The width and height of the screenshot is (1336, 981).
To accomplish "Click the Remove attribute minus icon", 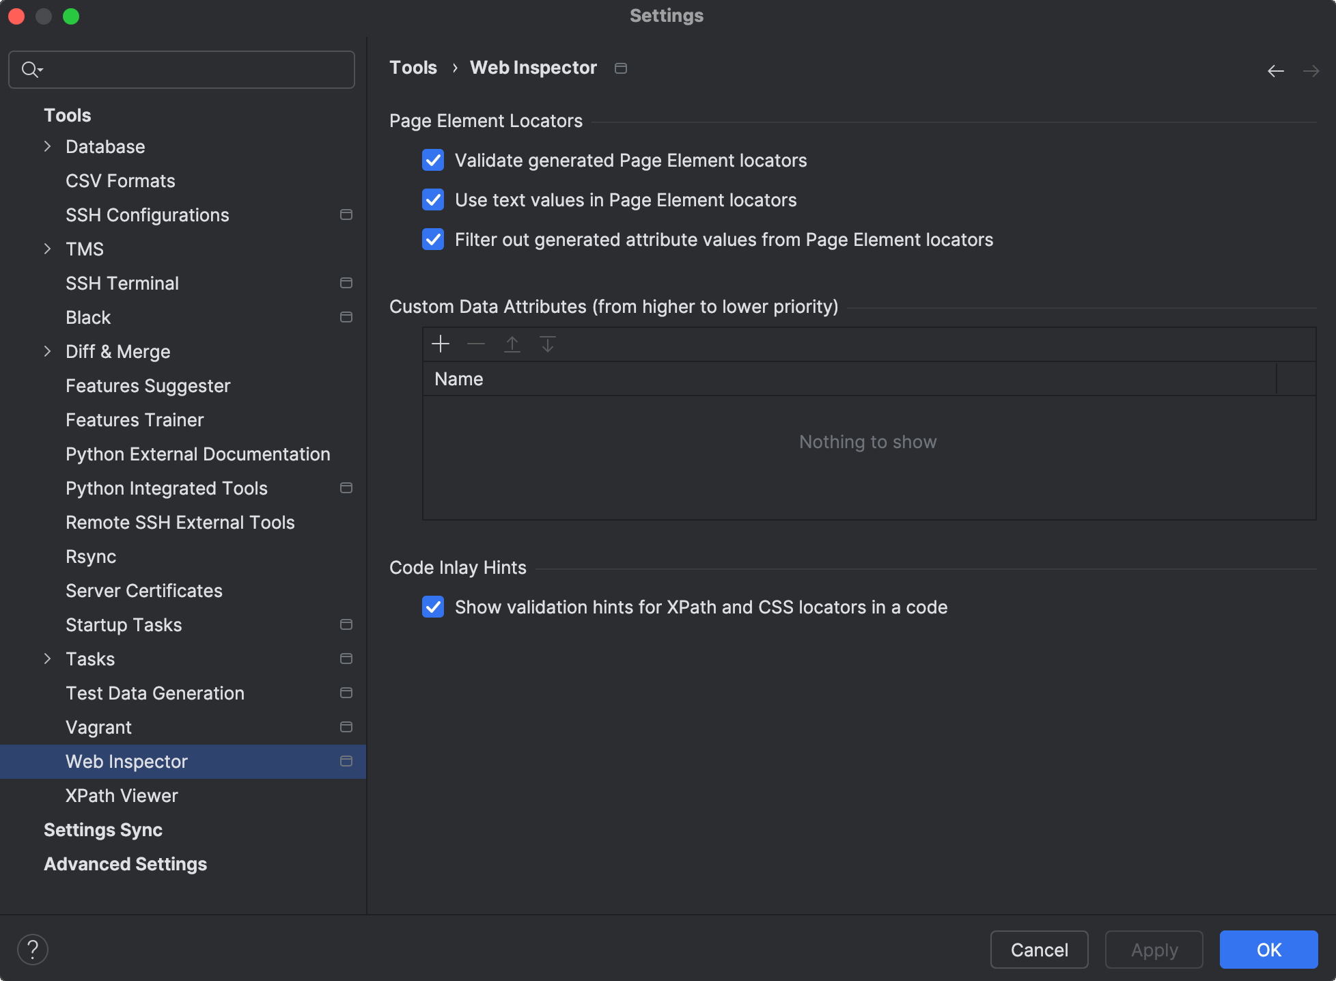I will pyautogui.click(x=476, y=344).
